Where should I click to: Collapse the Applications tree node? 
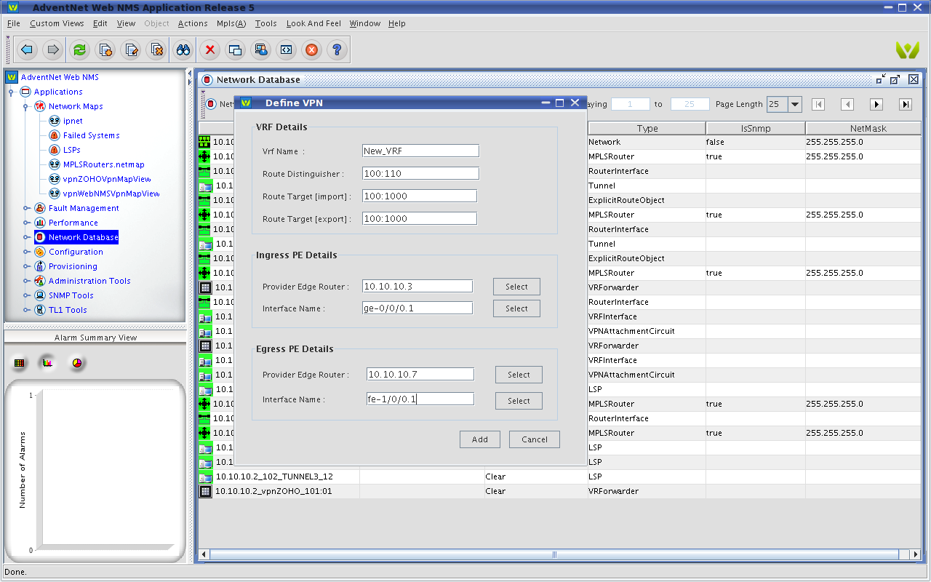(11, 92)
